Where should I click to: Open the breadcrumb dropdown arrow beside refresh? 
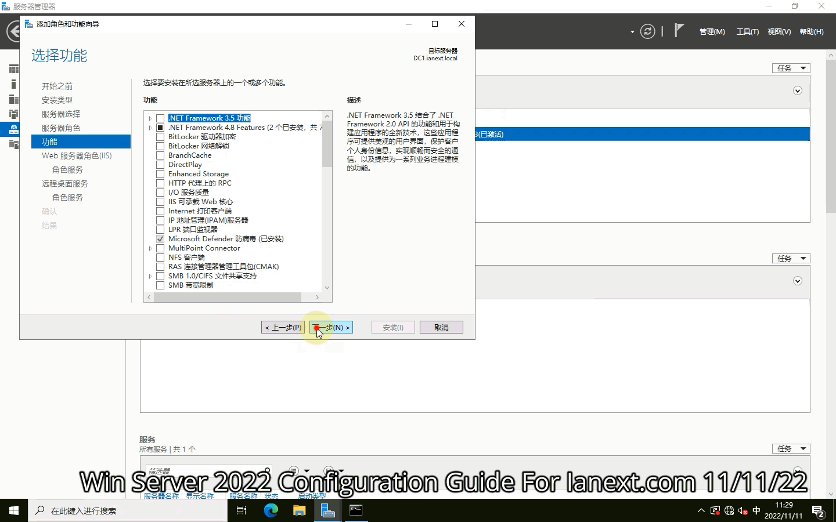[x=632, y=32]
